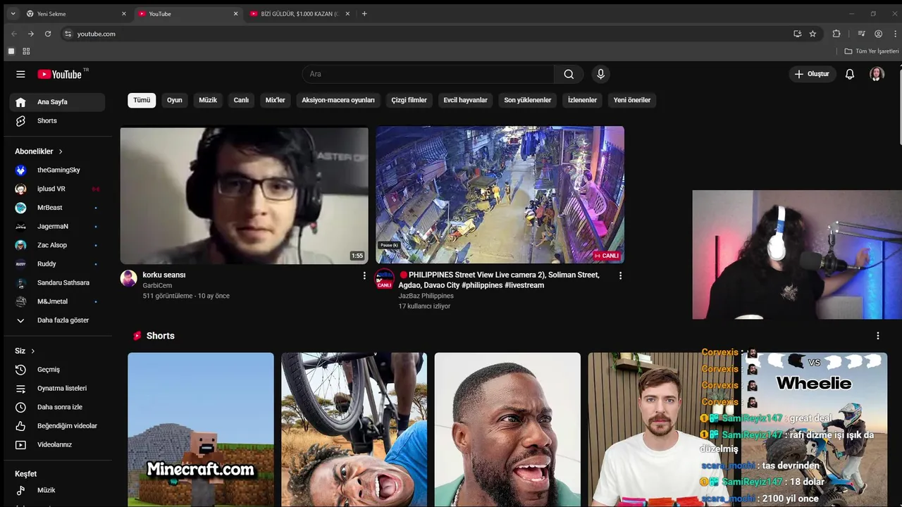Image resolution: width=902 pixels, height=507 pixels.
Task: Open korku seansı video options menu
Action: pos(364,275)
